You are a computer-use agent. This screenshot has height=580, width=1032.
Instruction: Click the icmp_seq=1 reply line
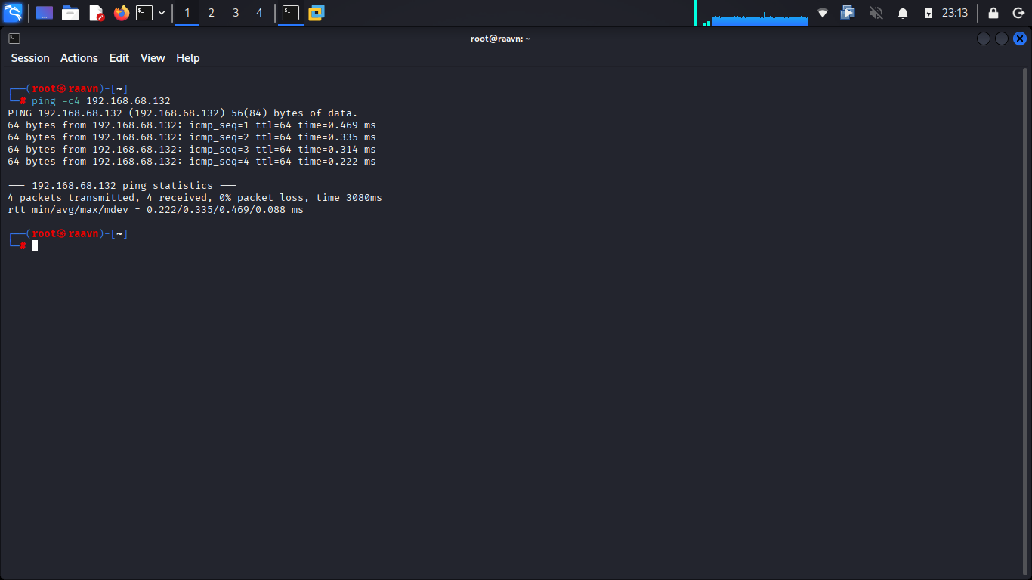192,125
